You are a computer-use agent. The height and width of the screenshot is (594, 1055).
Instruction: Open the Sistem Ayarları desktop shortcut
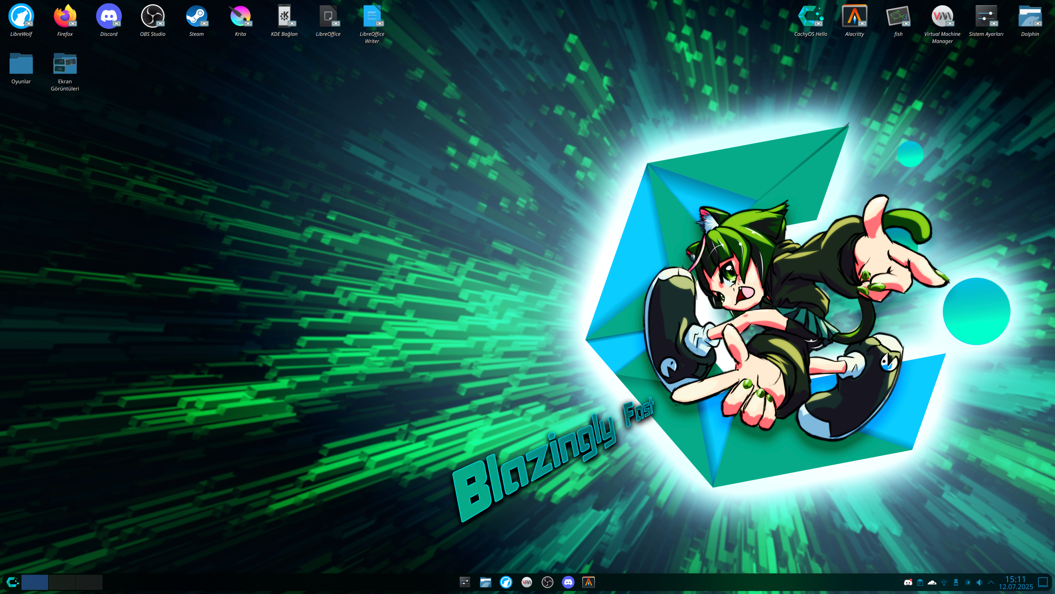[986, 20]
